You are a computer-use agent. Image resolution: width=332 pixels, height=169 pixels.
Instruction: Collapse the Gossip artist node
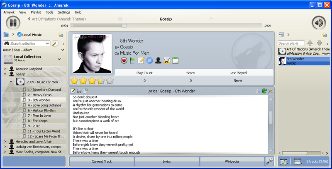tap(5, 74)
